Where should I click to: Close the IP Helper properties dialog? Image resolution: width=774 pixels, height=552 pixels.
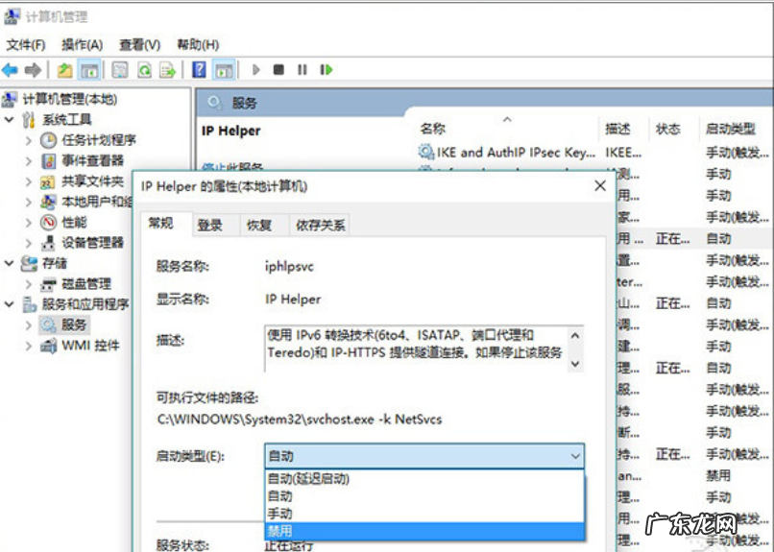(x=600, y=186)
